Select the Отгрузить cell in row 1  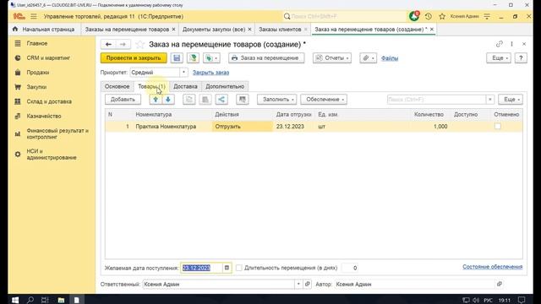tap(243, 126)
